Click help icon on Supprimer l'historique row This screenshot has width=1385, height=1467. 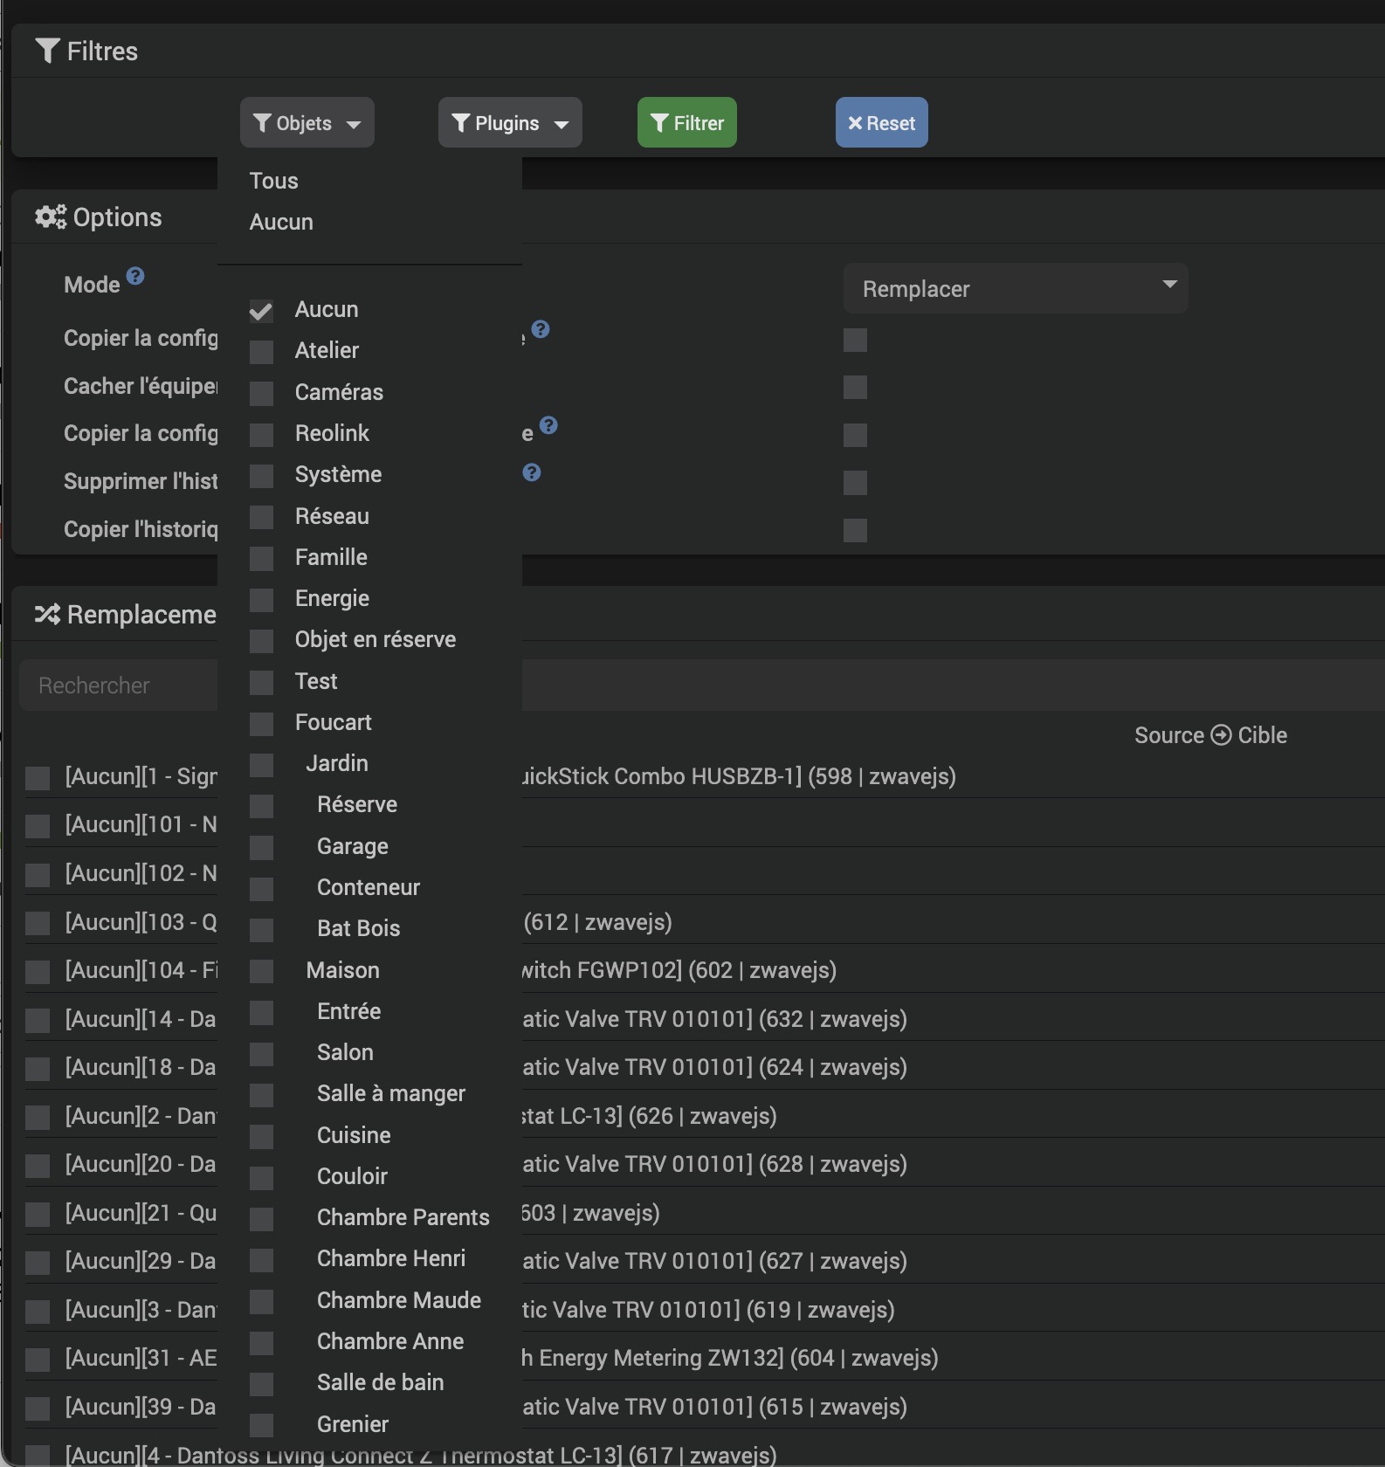[x=532, y=472]
